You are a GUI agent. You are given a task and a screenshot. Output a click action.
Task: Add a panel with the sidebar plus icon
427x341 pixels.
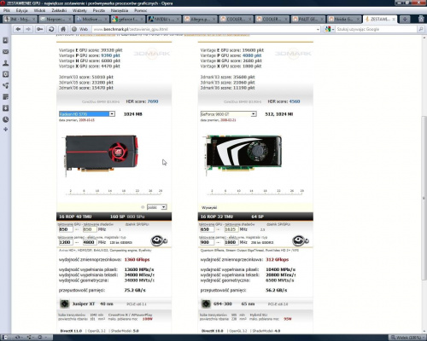point(5,130)
